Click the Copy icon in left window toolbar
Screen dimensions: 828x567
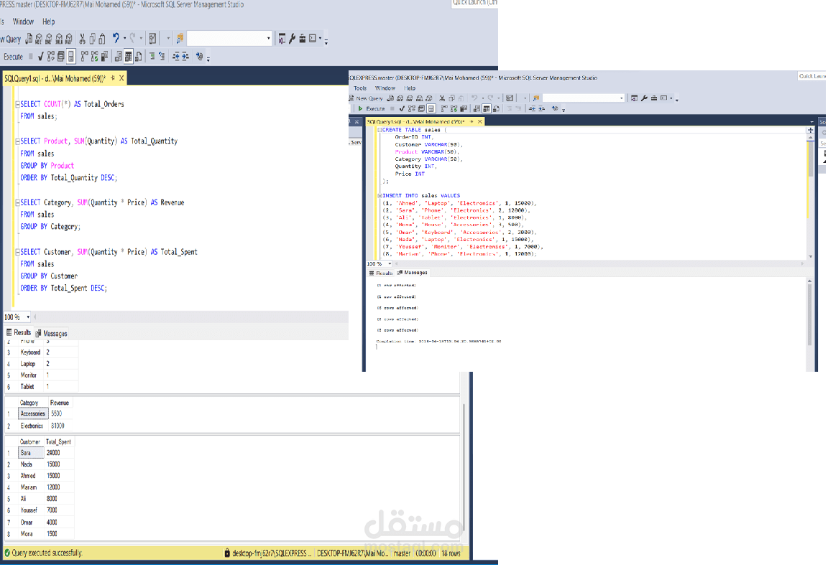93,39
